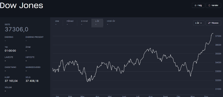Image resolution: width=223 pixels, height=97 pixels.
Task: Click the TID value 01:00:00
Action: pyautogui.click(x=10, y=51)
